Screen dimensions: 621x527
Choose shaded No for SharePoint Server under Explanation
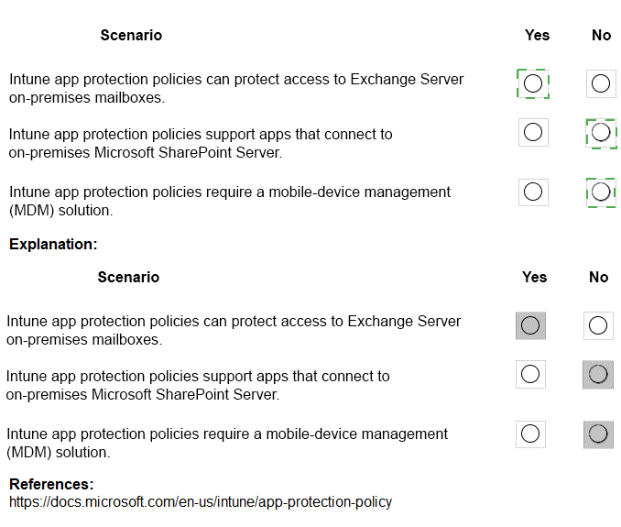(x=598, y=374)
